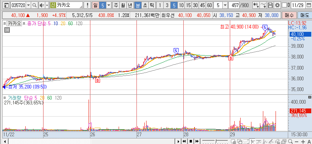
Task: Choose the 30-minute interval button
Action: 195,5
